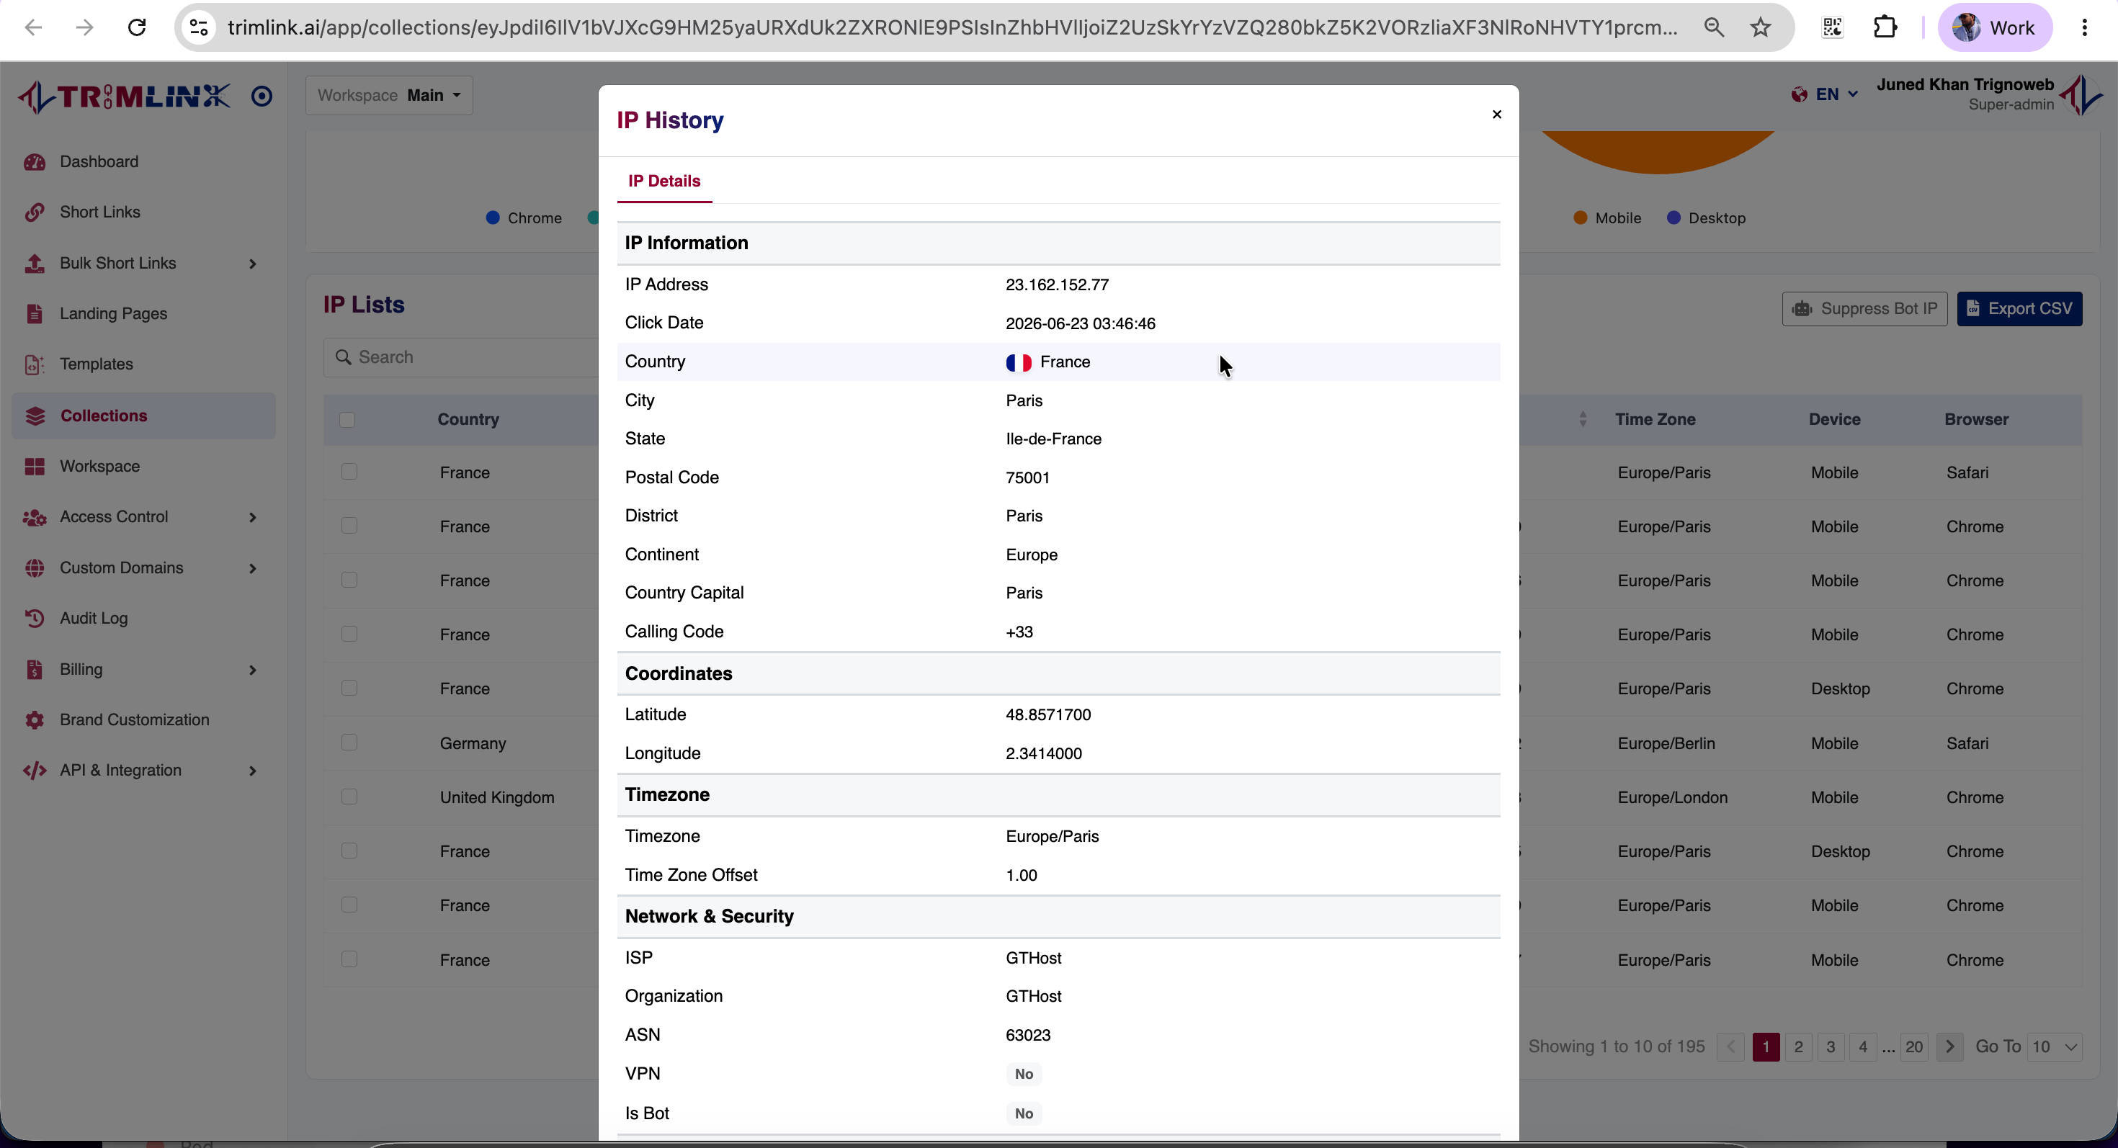Open Dashboard from sidebar
This screenshot has width=2118, height=1148.
click(99, 162)
